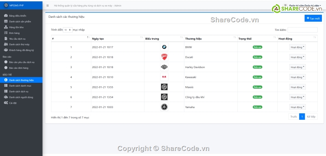The height and width of the screenshot is (156, 326).
Task: Click the Tạo mới button
Action: coord(313,18)
